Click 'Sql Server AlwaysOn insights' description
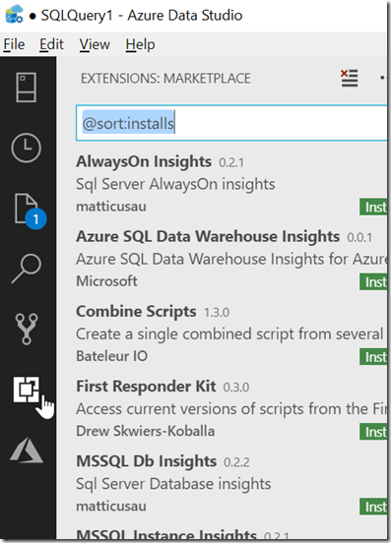Screen dimensions: 391x543 pyautogui.click(x=175, y=184)
